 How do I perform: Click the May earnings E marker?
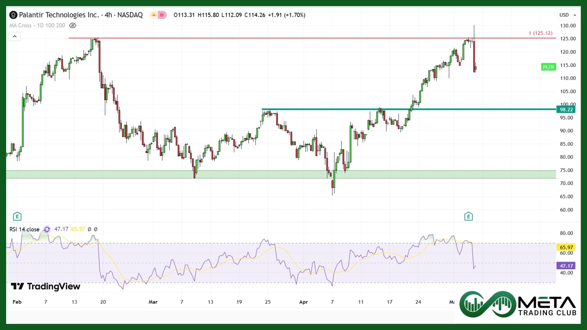point(468,216)
